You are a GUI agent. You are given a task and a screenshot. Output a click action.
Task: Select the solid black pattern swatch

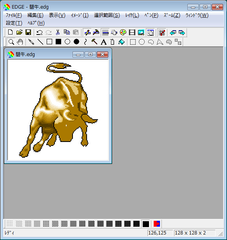(x=146, y=224)
